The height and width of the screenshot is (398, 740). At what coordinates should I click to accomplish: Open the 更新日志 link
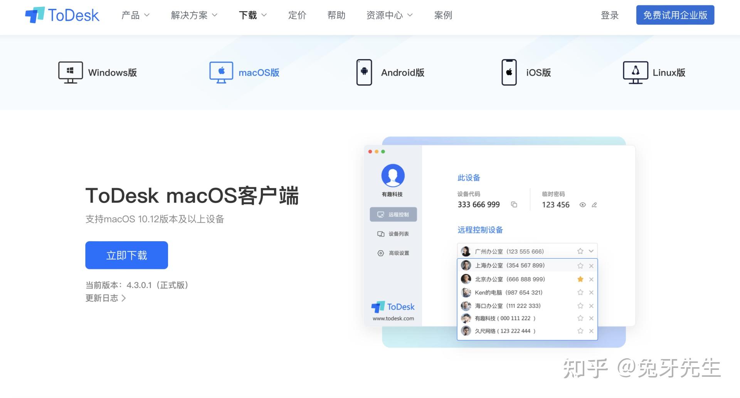[106, 298]
